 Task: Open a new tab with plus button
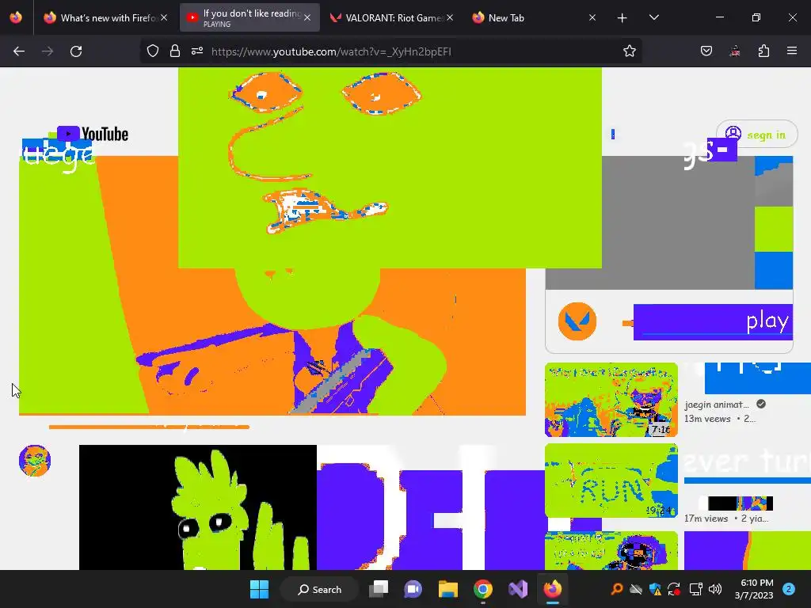coord(622,18)
